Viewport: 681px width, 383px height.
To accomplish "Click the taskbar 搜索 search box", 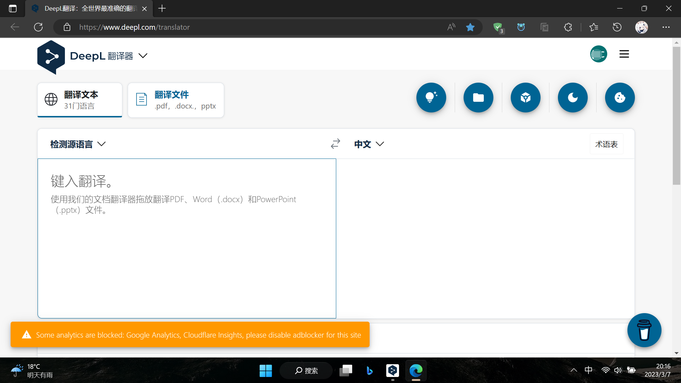I will (x=306, y=371).
